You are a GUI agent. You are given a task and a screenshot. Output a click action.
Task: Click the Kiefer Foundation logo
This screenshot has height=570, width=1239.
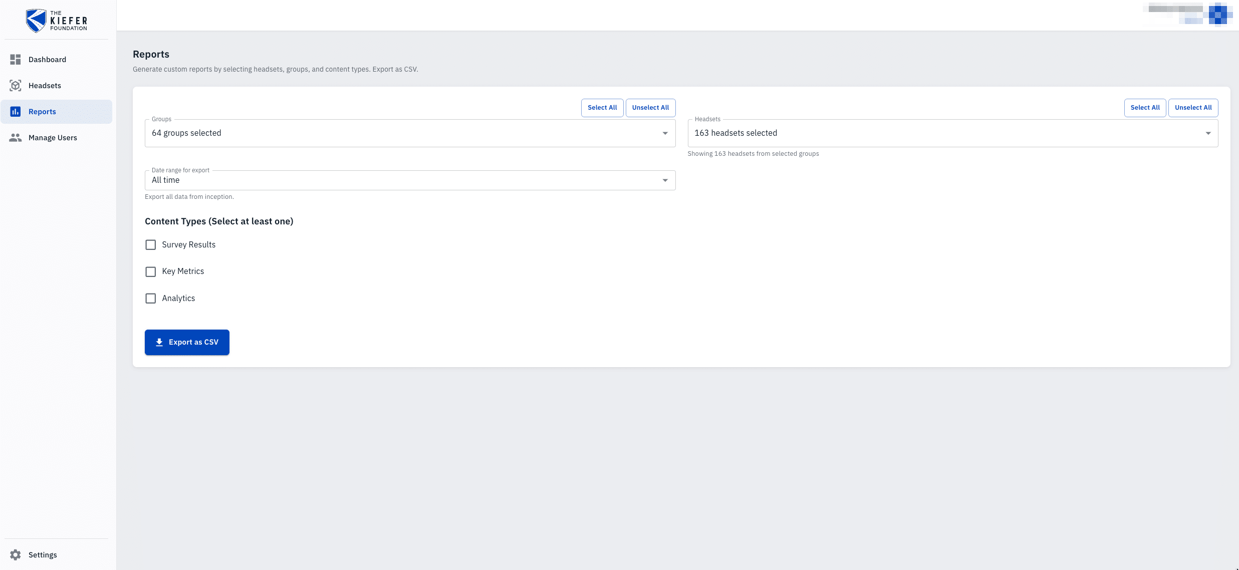57,21
